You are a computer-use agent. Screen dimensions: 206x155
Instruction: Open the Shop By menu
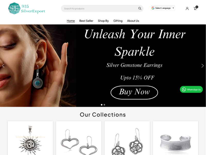(x=103, y=21)
